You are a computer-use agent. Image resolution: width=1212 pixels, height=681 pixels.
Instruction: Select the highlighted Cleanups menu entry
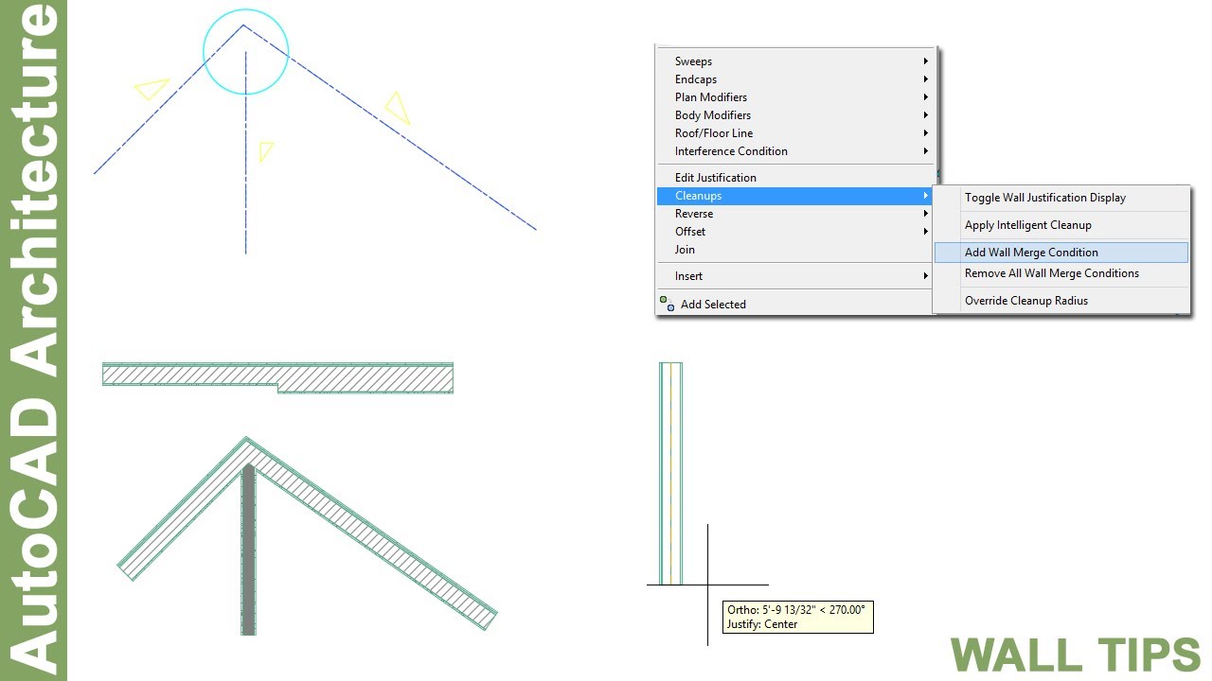point(795,196)
